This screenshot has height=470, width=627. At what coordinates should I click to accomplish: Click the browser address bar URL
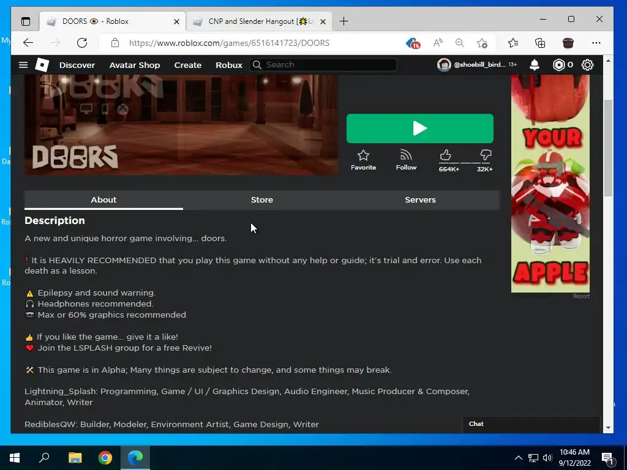click(x=229, y=43)
